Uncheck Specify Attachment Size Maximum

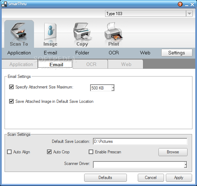click(11, 87)
